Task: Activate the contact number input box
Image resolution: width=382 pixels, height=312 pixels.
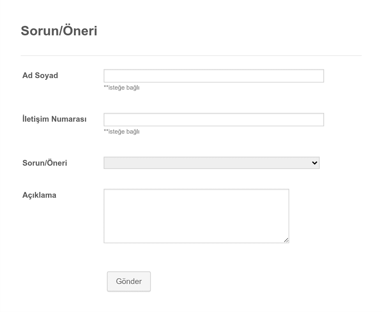Action: tap(214, 120)
